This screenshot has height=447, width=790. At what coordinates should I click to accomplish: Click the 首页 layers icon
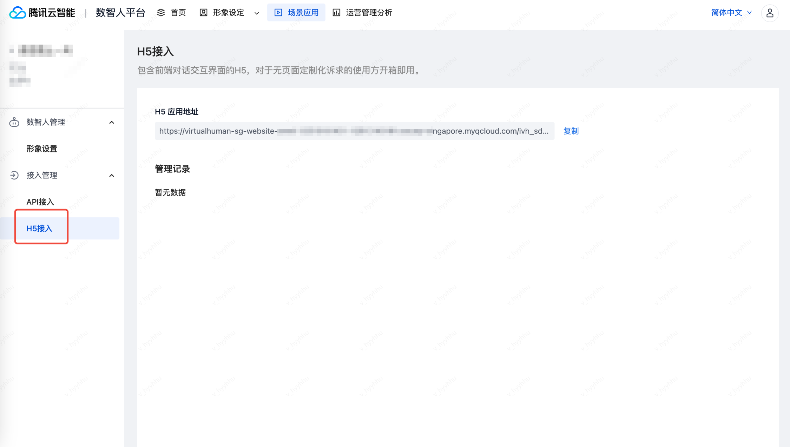[x=161, y=13]
